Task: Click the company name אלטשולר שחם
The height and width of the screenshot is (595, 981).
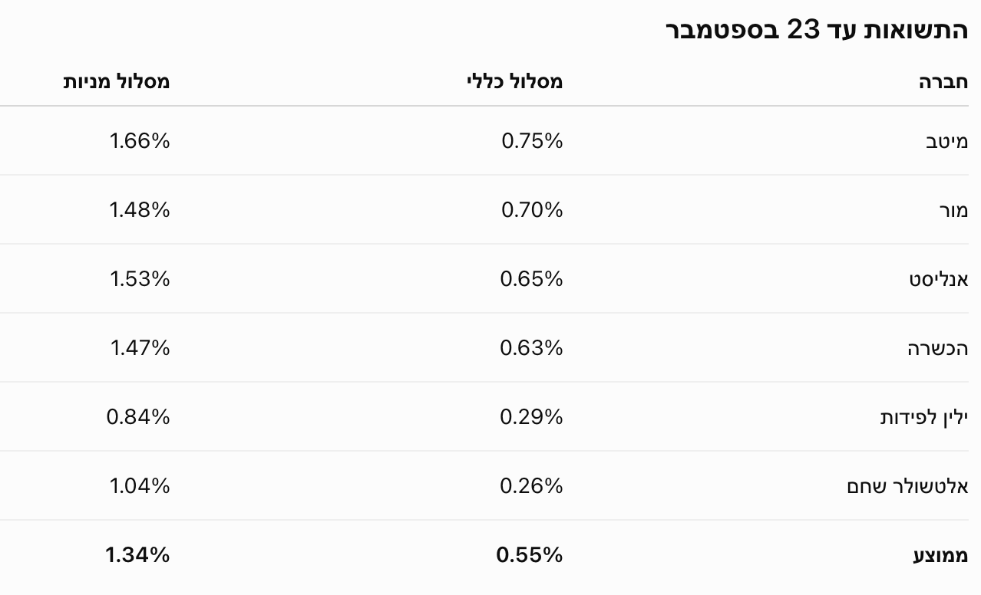Action: click(908, 486)
